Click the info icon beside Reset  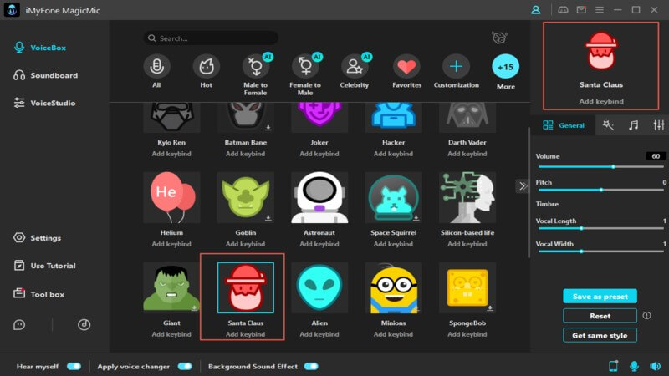click(646, 316)
